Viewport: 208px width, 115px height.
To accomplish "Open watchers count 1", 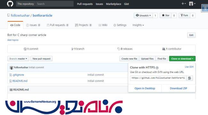I will (x=155, y=15).
